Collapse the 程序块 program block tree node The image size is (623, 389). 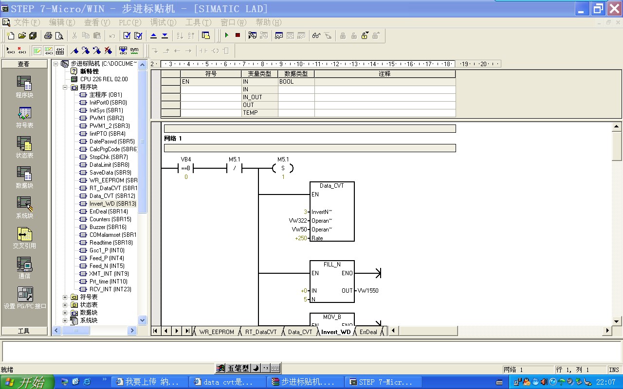(65, 87)
